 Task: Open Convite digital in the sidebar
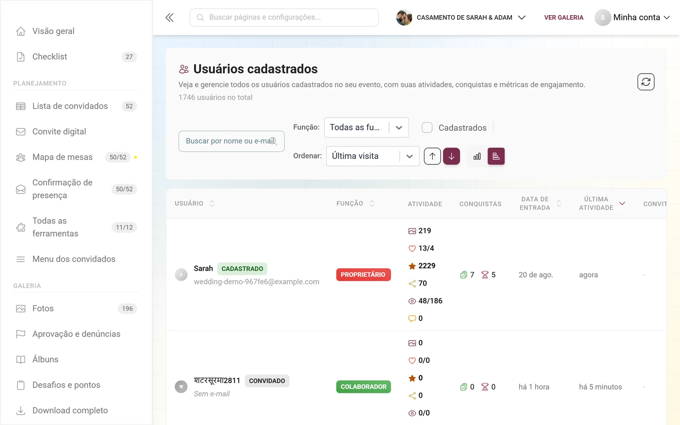click(76, 132)
